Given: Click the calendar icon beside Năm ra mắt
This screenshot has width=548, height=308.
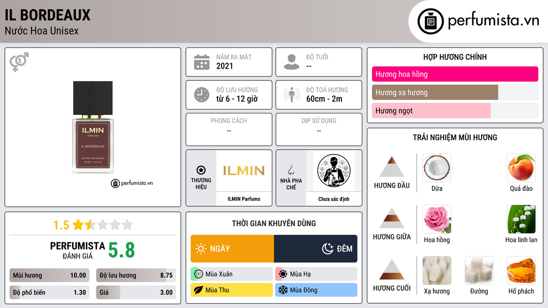Looking at the screenshot, I should [202, 62].
